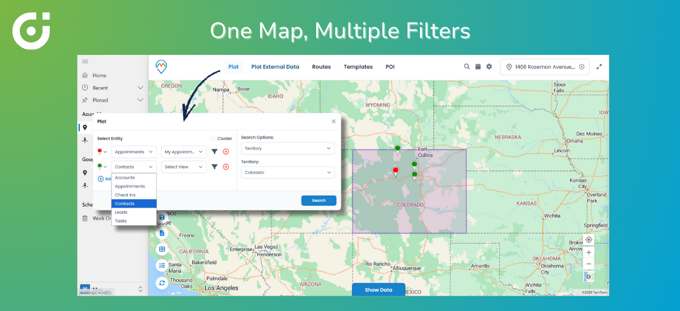Screen dimensions: 680x311
Task: Click the magnifier search icon in top bar
Action: (467, 66)
